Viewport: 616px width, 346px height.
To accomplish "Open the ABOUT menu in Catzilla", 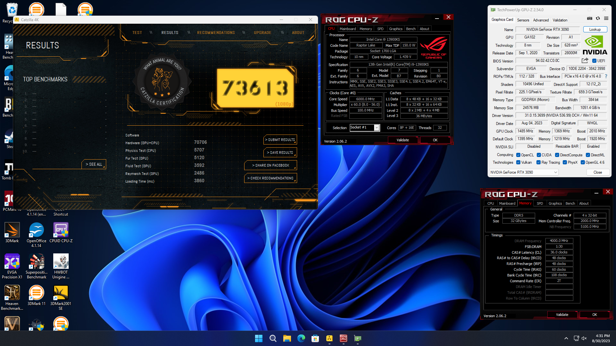I will point(298,33).
